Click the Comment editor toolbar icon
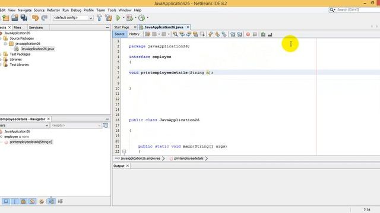 tap(263, 34)
